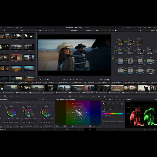Click the Cont value field 1.000

coord(21,126)
